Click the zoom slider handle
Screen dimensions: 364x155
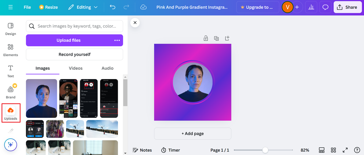(265, 150)
